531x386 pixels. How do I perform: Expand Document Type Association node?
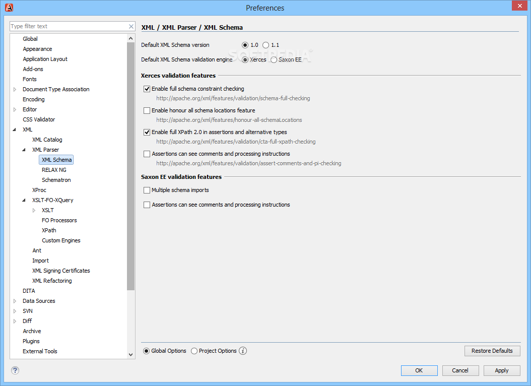coord(15,89)
